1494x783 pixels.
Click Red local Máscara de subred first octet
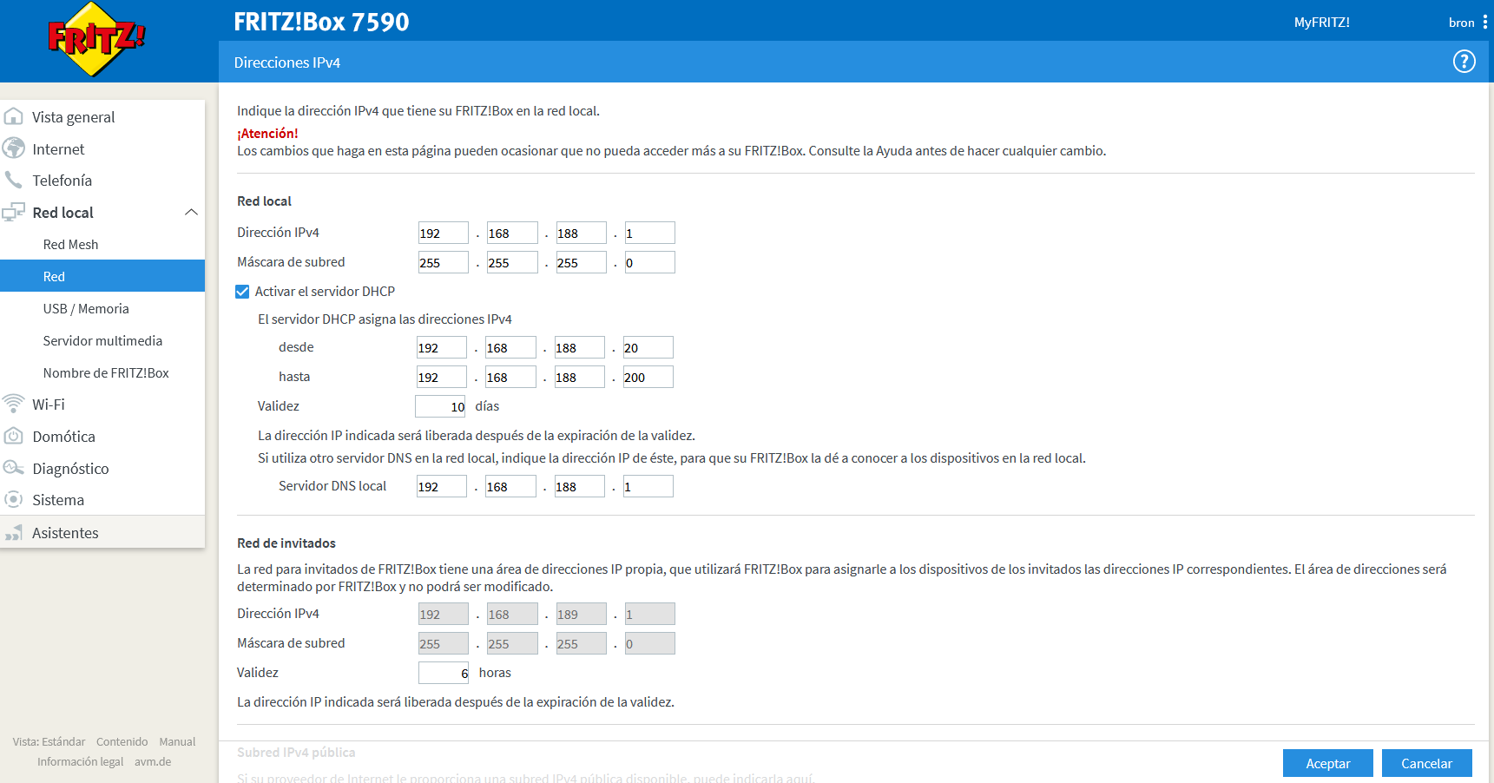(x=444, y=262)
